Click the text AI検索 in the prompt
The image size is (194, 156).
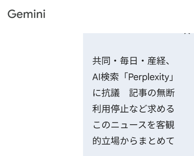click(x=106, y=77)
